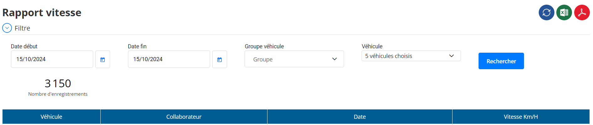593x125 pixels.
Task: Click the Groupe dropdown arrow
Action: [335, 59]
